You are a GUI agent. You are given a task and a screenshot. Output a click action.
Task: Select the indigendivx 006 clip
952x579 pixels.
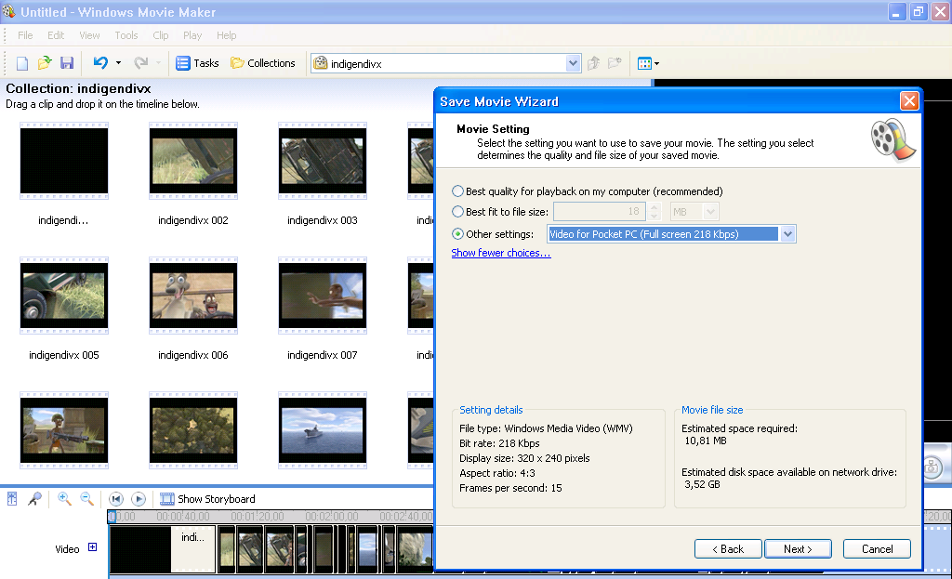pos(193,296)
